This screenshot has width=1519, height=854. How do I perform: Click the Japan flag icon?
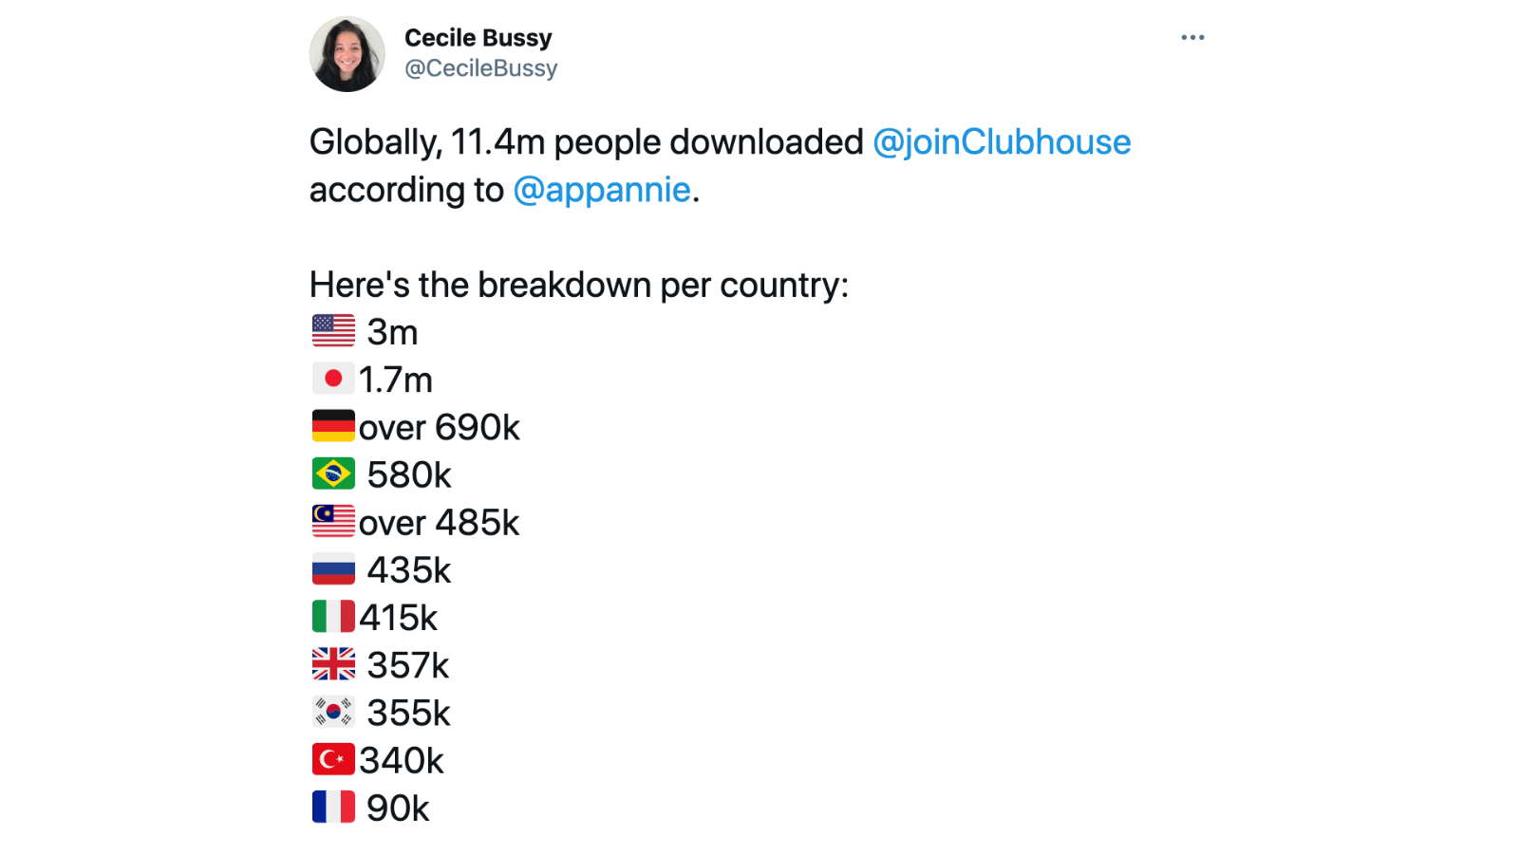(333, 378)
